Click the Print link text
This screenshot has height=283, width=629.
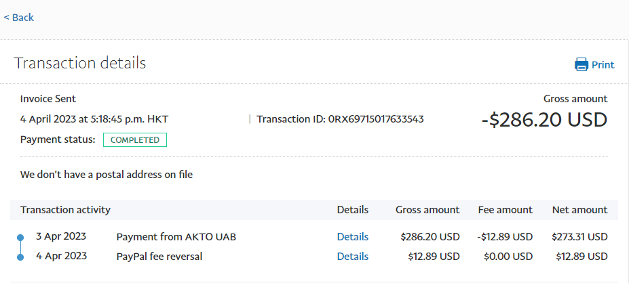(603, 65)
